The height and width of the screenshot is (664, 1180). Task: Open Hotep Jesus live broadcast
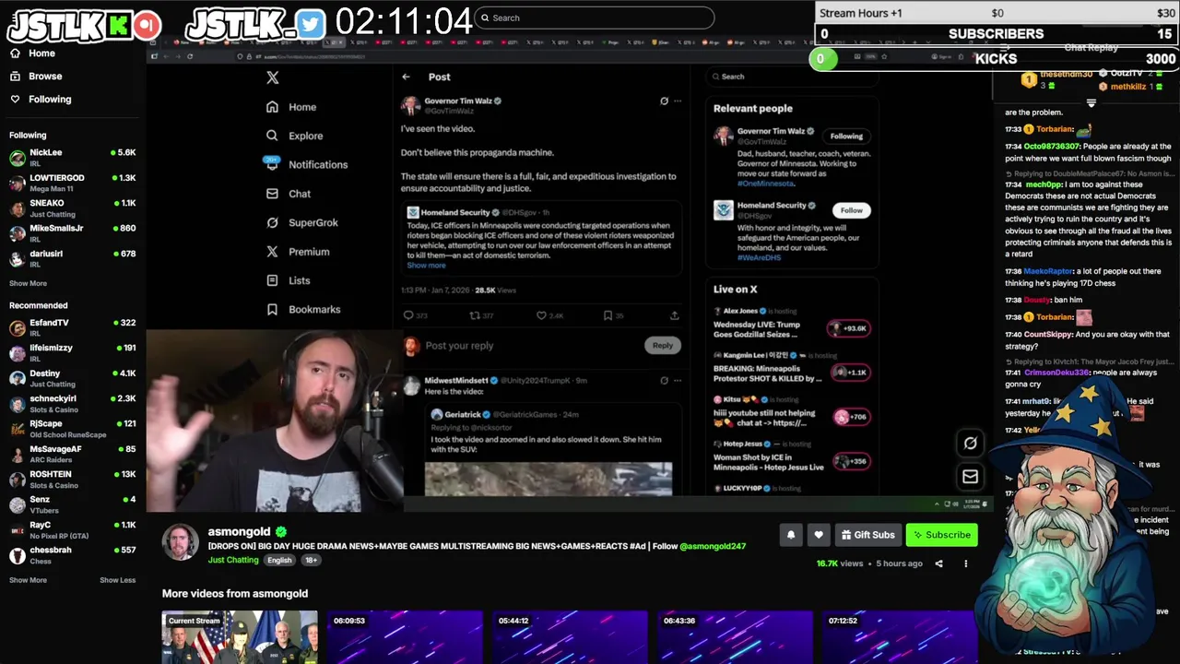click(791, 456)
